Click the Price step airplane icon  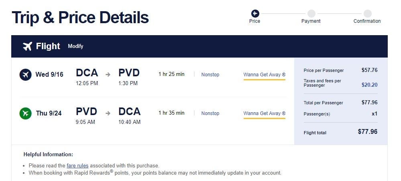tap(255, 14)
